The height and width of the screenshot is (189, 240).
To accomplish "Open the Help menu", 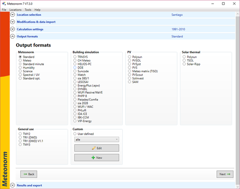I will click(x=37, y=9).
